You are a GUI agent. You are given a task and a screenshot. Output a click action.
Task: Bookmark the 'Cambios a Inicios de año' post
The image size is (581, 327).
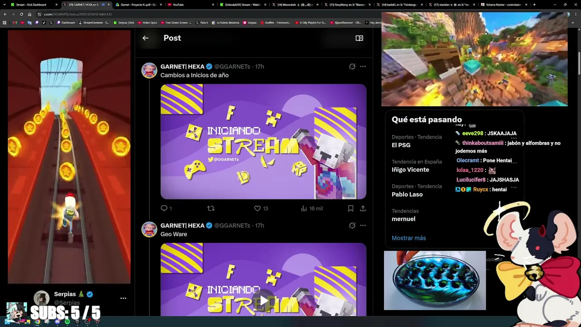pyautogui.click(x=350, y=208)
